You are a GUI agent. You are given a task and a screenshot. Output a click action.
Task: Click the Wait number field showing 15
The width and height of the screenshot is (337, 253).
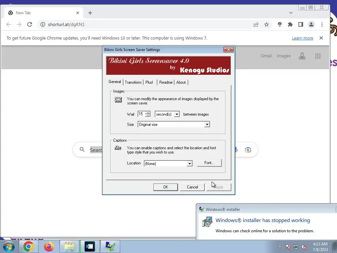click(x=142, y=114)
